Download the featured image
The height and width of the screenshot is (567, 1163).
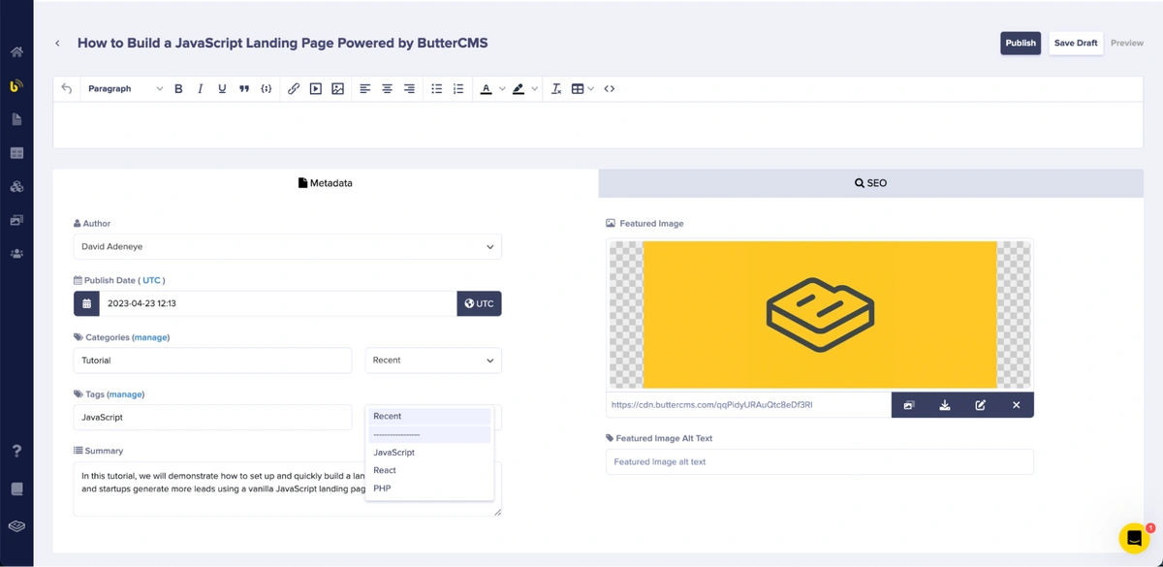[945, 405]
